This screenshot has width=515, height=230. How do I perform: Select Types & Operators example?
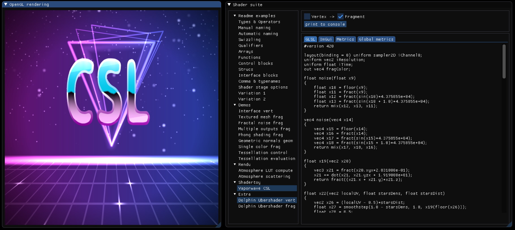pyautogui.click(x=259, y=22)
